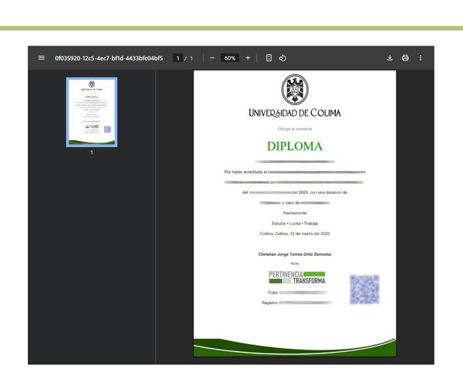This screenshot has height=379, width=463.
Task: Click the Registro label
Action: point(269,303)
